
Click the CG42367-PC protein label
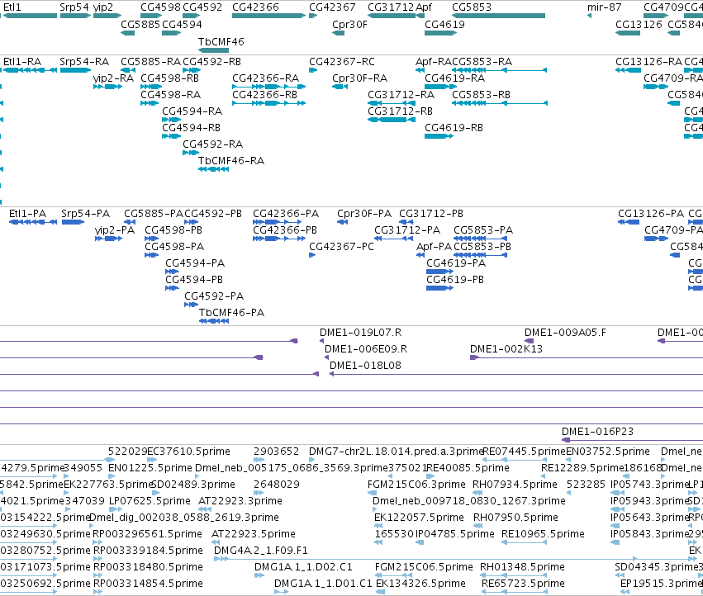[x=341, y=247]
